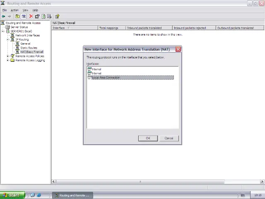Select NAT/Basic Firewall in the tree
This screenshot has height=199, width=265.
(32, 52)
